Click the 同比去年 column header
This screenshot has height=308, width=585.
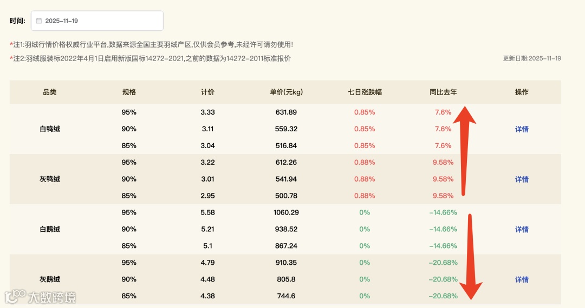[443, 92]
